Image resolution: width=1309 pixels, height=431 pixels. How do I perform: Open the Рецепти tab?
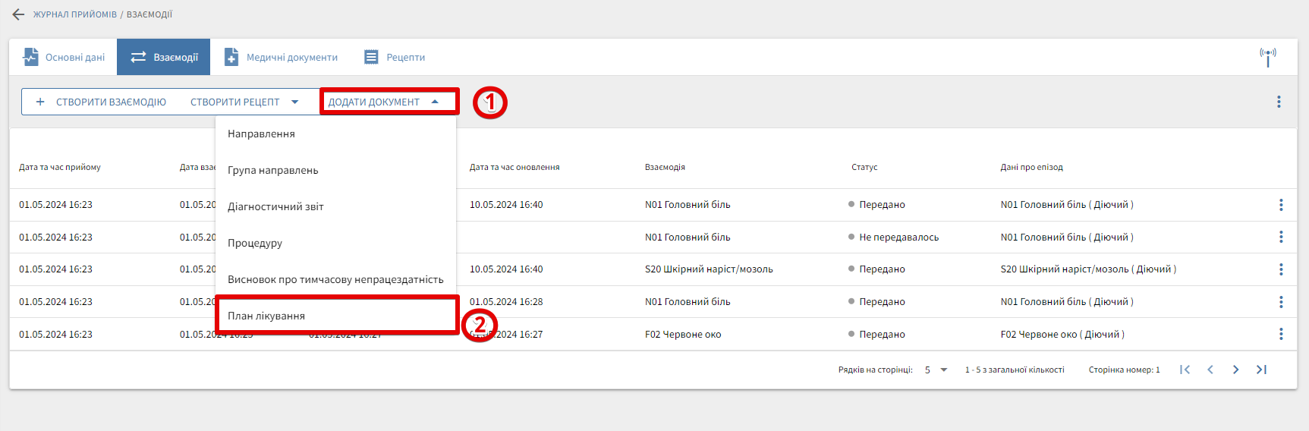click(395, 57)
